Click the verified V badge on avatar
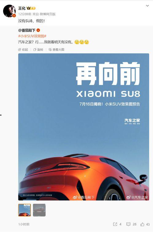 click(x=14, y=16)
